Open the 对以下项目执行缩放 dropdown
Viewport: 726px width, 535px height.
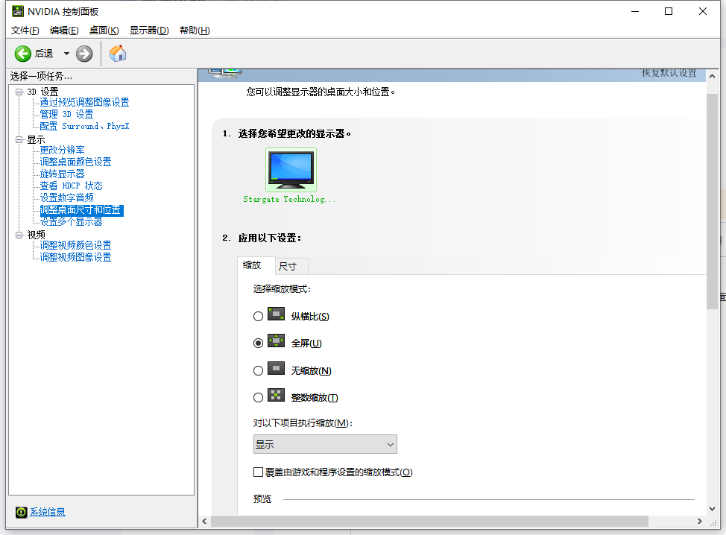coord(325,444)
